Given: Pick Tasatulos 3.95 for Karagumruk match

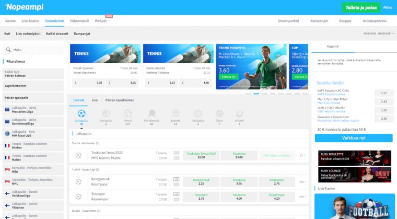Looking at the screenshot, I should [239, 182].
